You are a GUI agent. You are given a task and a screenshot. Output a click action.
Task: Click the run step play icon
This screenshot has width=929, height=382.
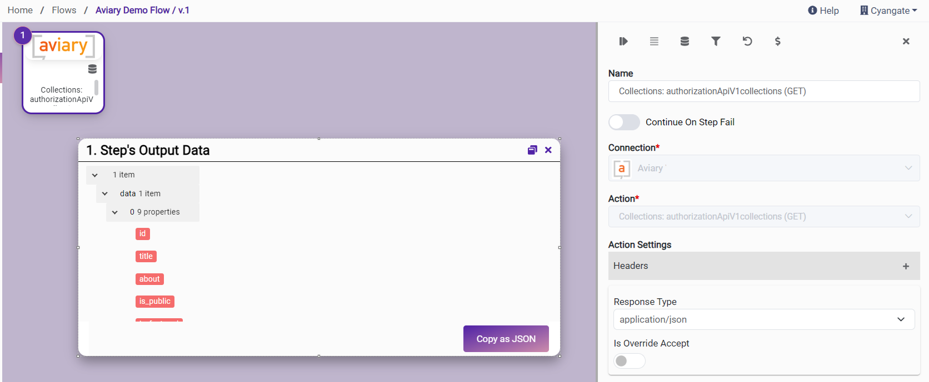pos(623,41)
